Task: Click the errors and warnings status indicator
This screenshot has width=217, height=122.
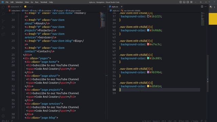Action: click(5, 121)
